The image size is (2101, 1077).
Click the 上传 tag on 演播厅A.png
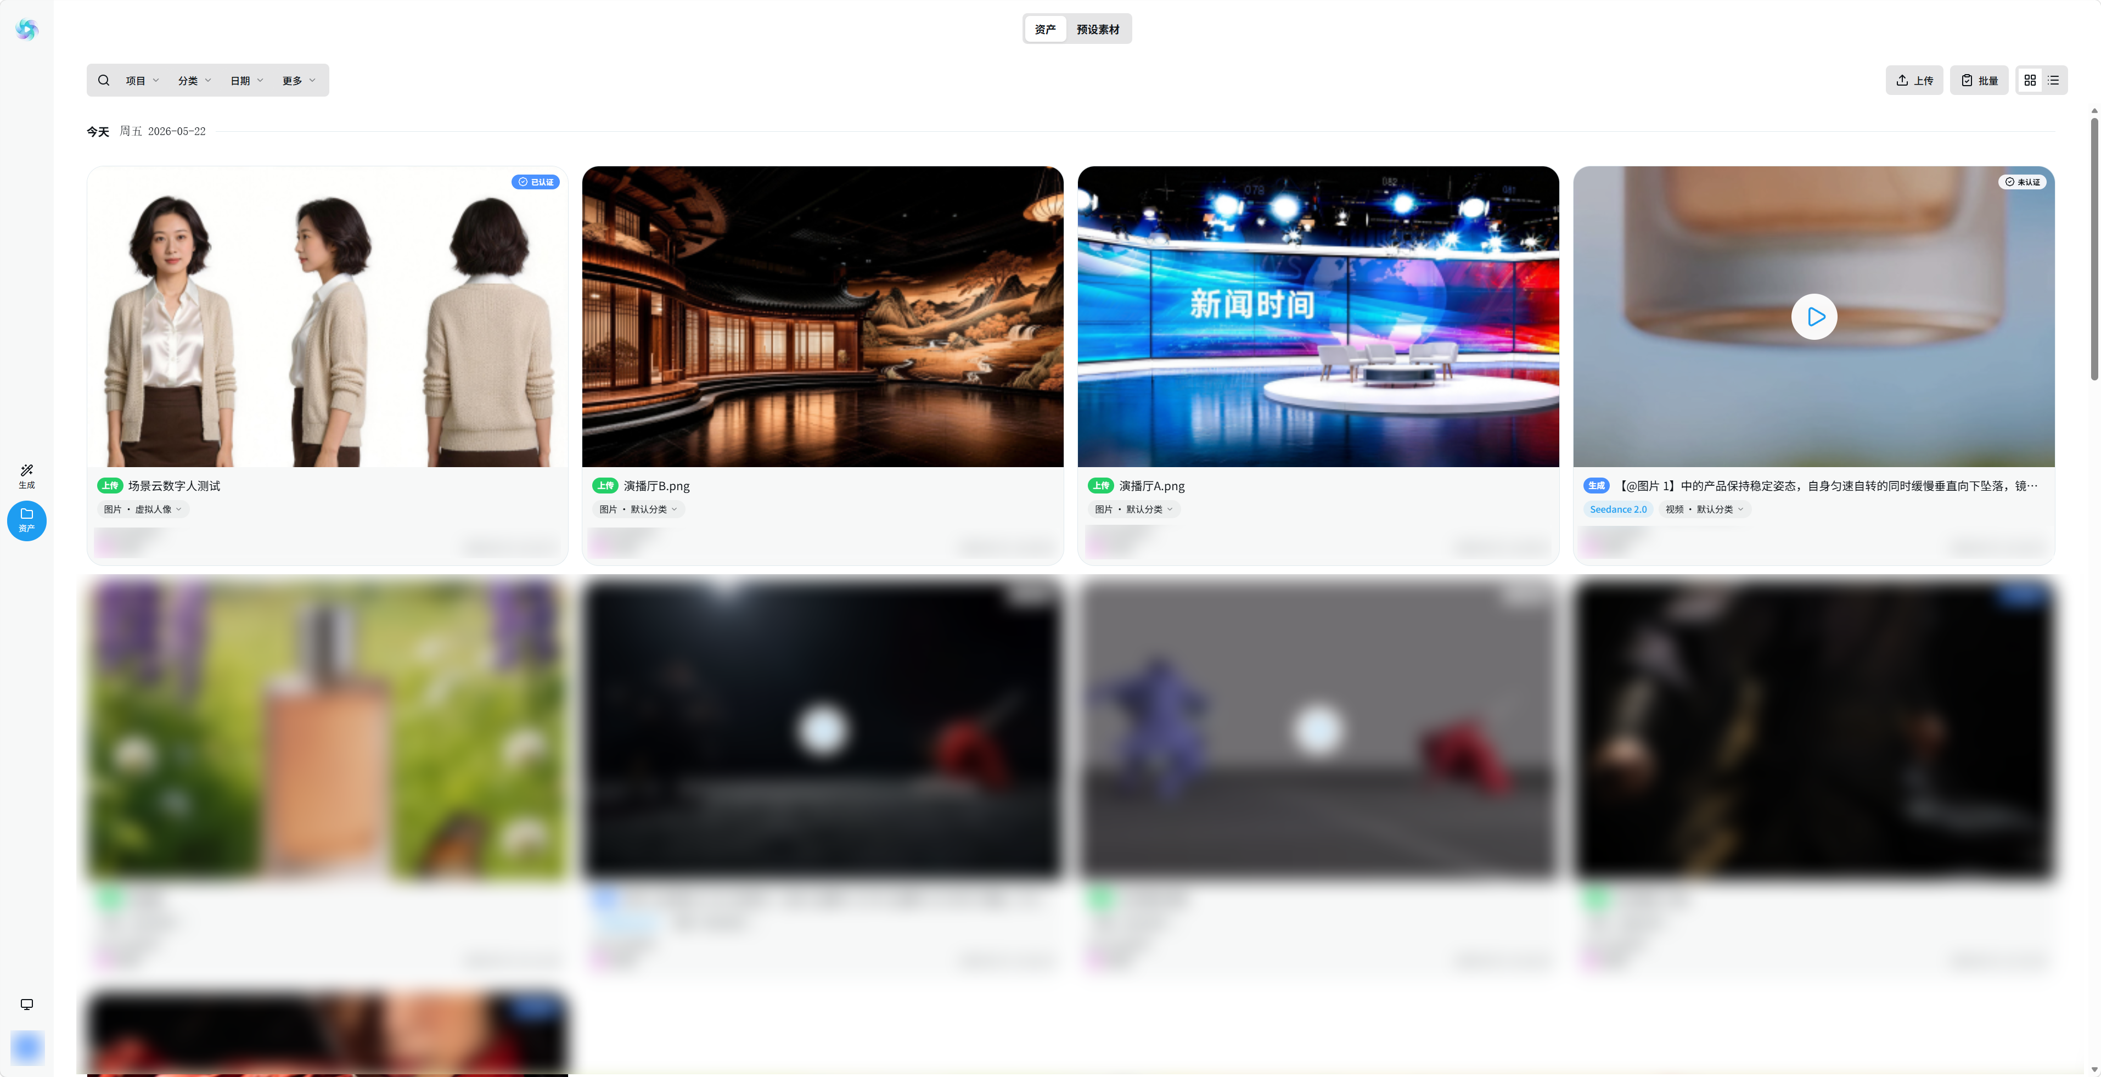(1101, 485)
